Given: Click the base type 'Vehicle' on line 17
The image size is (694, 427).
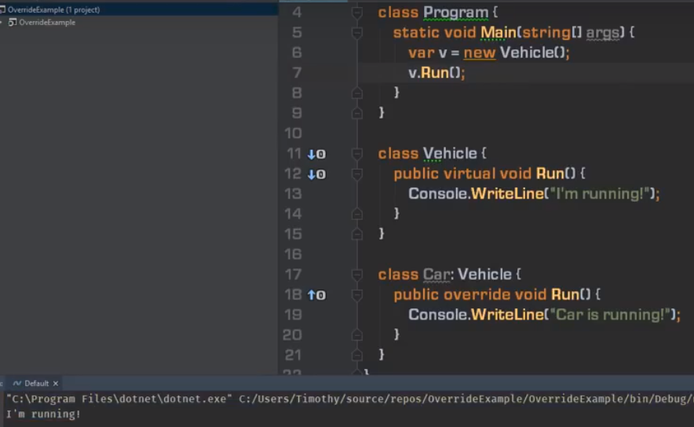Looking at the screenshot, I should (x=484, y=275).
